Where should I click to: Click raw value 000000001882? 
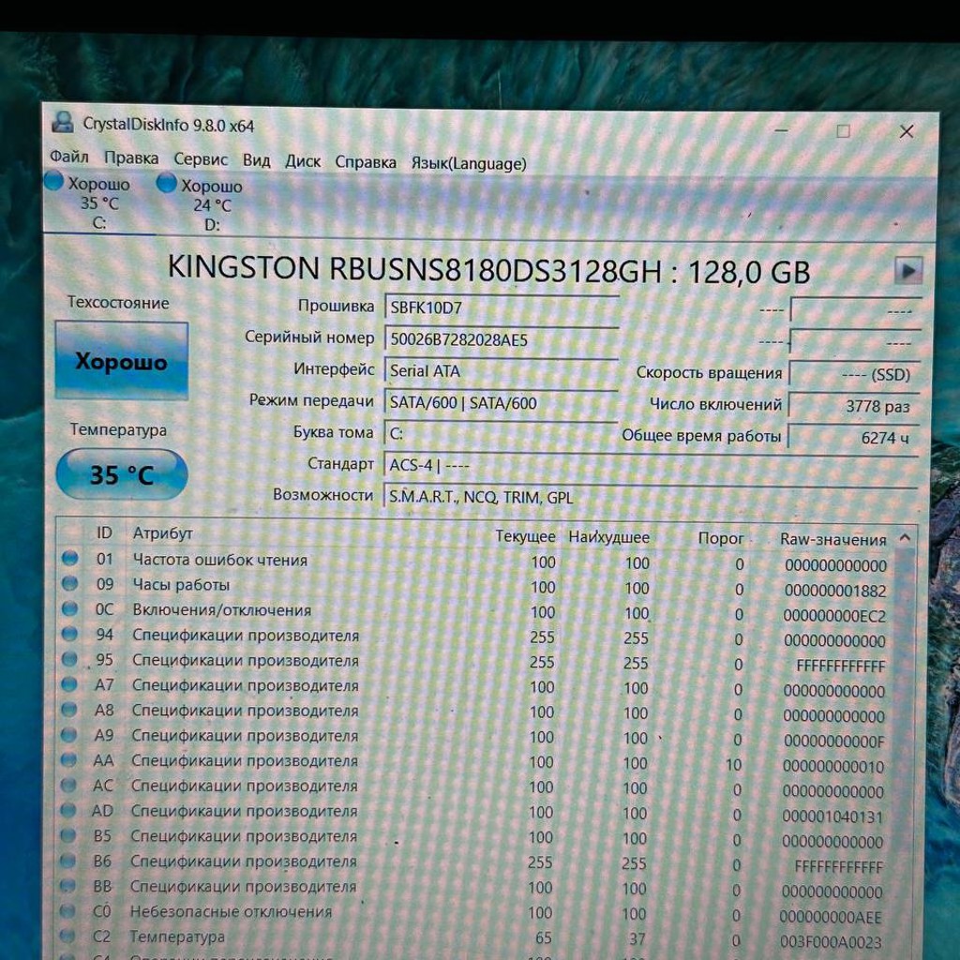coord(835,591)
